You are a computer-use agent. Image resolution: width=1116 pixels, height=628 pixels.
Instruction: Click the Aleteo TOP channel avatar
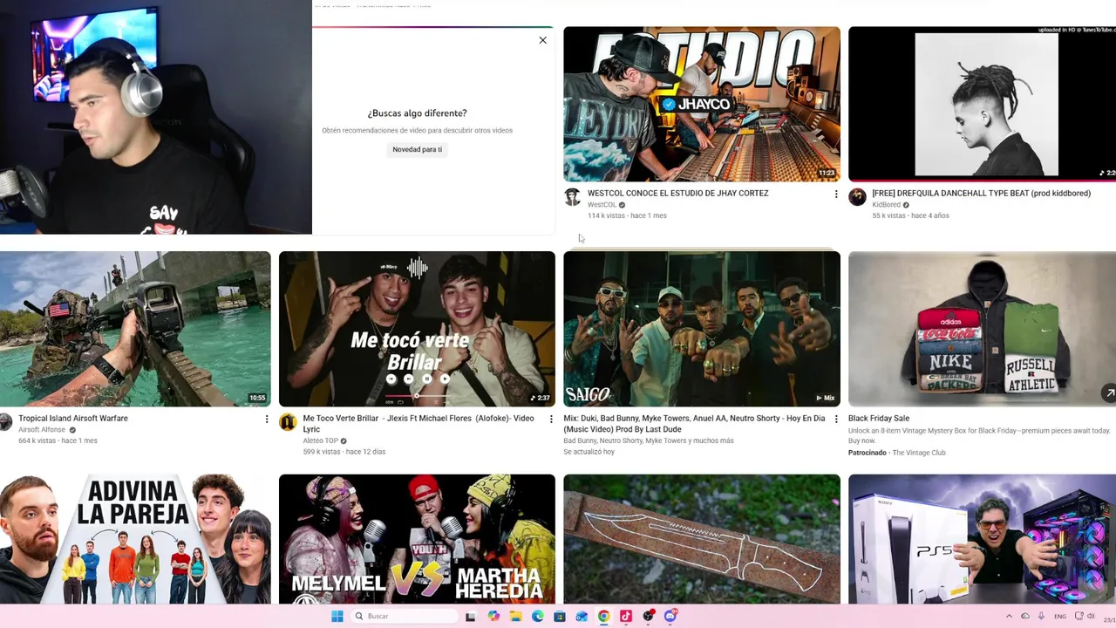click(288, 422)
